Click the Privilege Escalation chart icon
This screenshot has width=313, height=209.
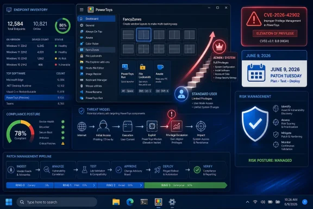[x=177, y=126]
